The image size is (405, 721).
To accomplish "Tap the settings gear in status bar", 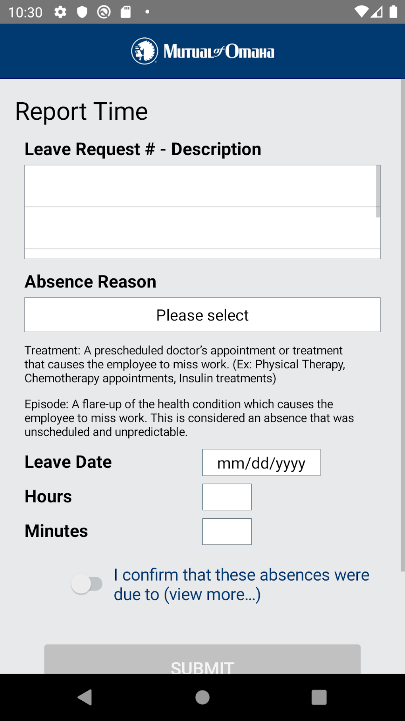I will (60, 12).
